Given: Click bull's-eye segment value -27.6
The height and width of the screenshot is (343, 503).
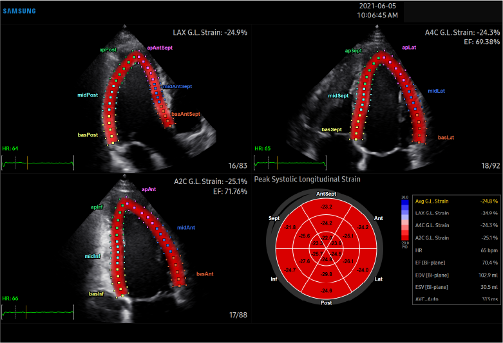Looking at the screenshot, I should [x=304, y=261].
